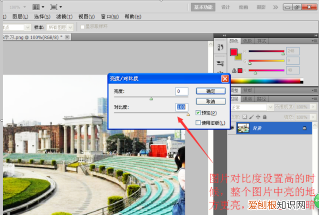Expand the arrange documents dropdown arrow

(x=43, y=7)
